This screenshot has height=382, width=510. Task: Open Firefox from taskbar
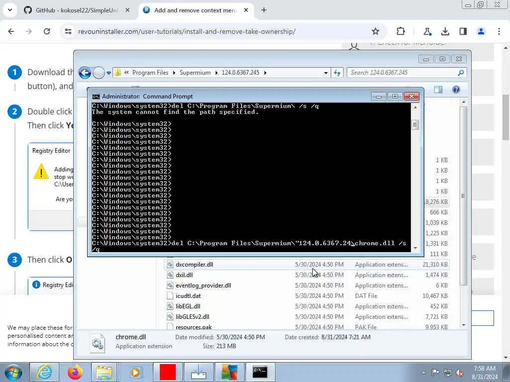75,372
